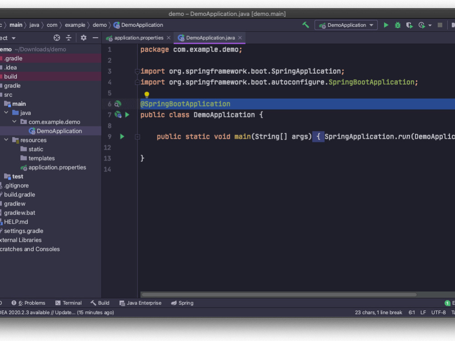Profile DemoApplication with the profiler icon
Image resolution: width=455 pixels, height=341 pixels.
click(x=422, y=25)
